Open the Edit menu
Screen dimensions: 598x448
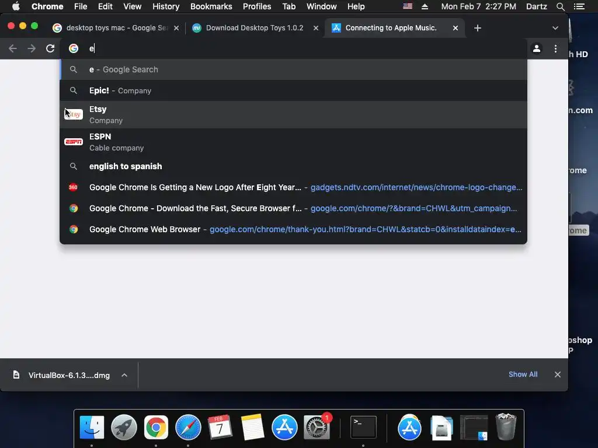(105, 6)
